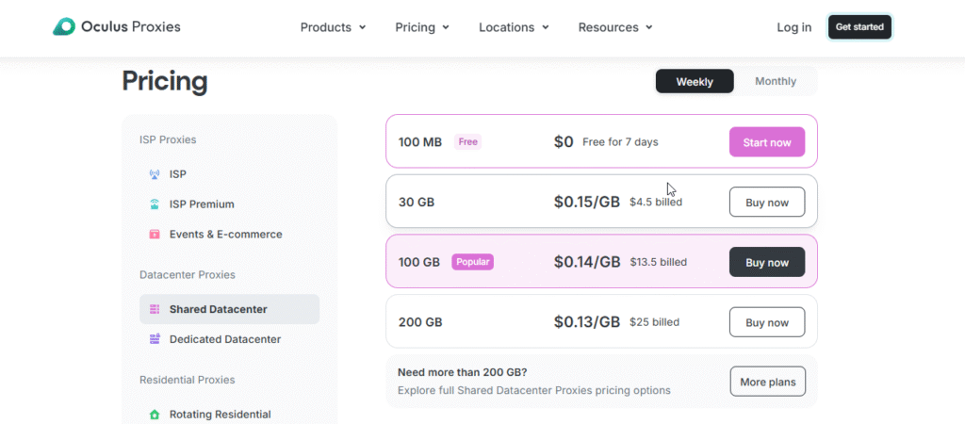Open More plans for Shared Datacenter
The height and width of the screenshot is (424, 965).
(766, 382)
